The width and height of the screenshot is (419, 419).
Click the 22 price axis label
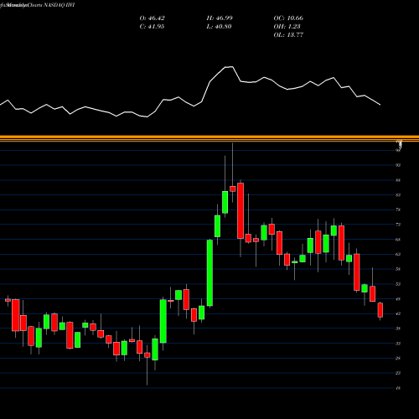398,373
